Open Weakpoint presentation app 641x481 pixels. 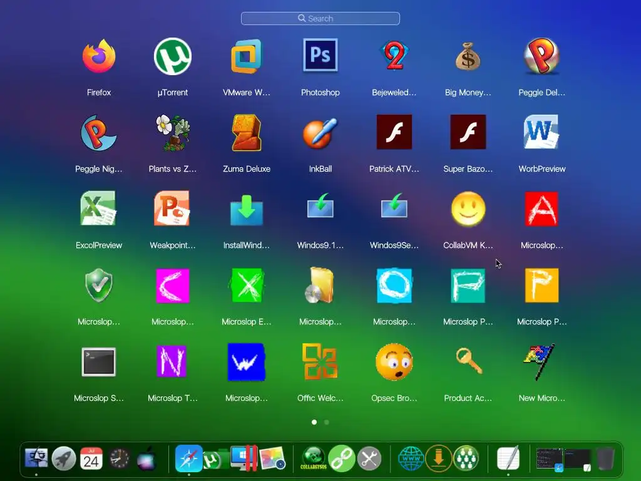(x=172, y=208)
